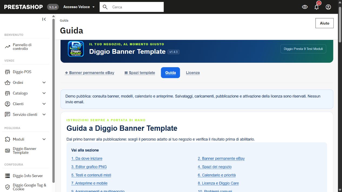Open the employee profile avatar icon
Screen dimensions: 342x192
(328, 7)
